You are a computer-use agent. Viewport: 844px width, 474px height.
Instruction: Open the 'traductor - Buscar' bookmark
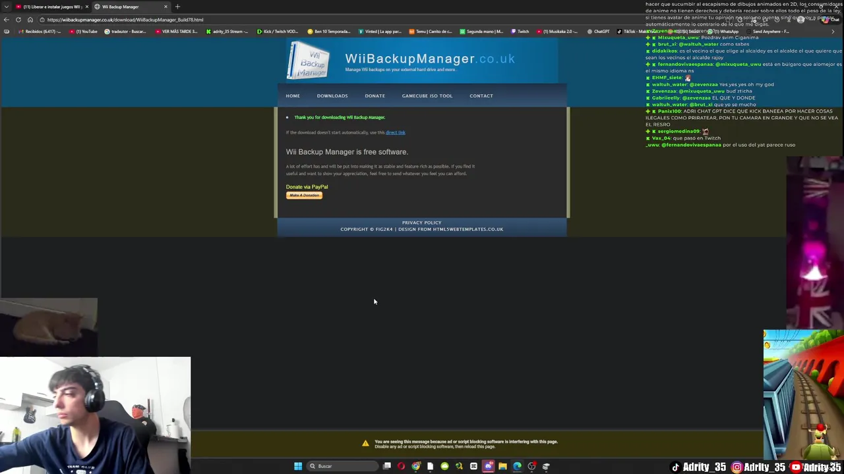[x=125, y=32]
